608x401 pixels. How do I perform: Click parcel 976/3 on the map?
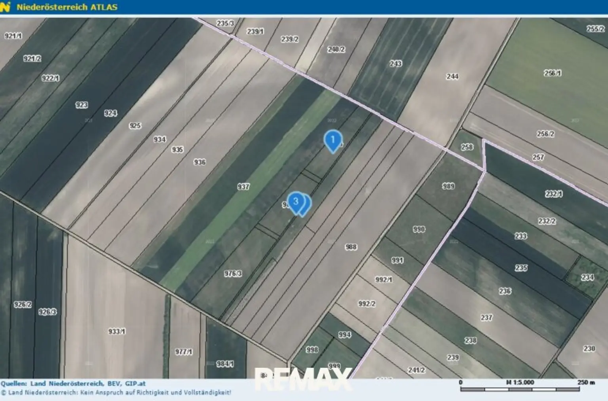click(233, 274)
